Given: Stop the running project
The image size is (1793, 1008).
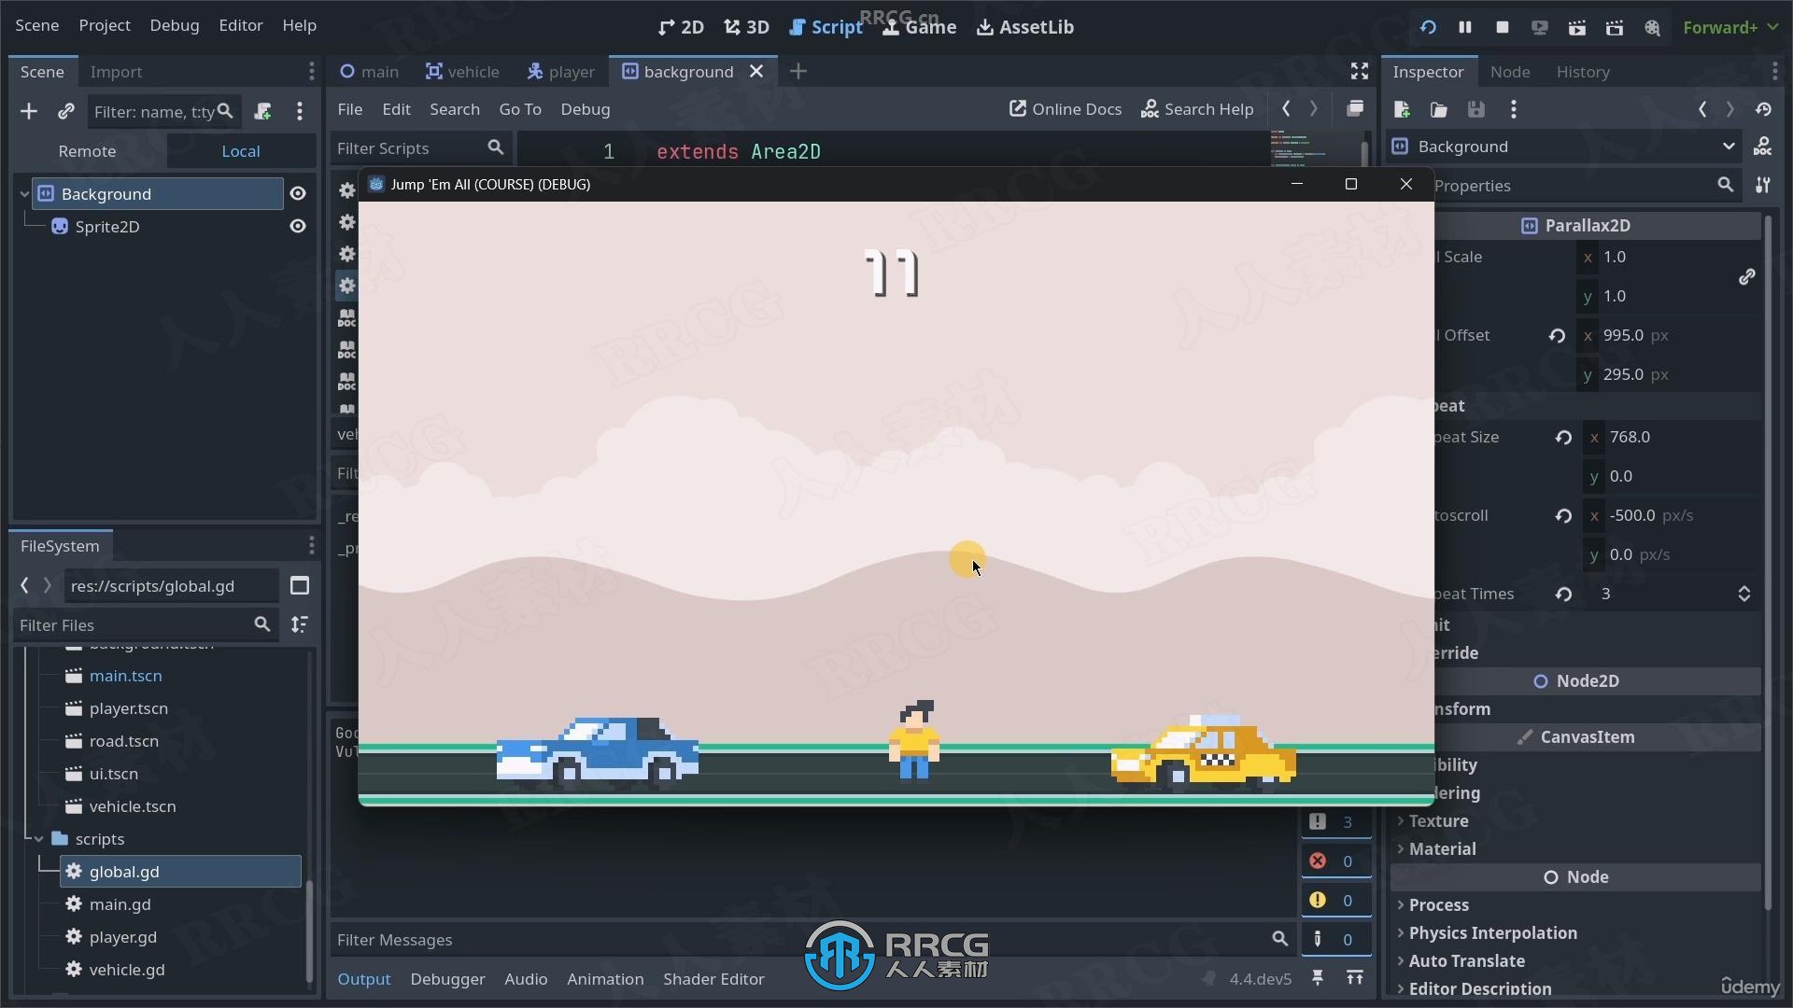Looking at the screenshot, I should [1502, 27].
